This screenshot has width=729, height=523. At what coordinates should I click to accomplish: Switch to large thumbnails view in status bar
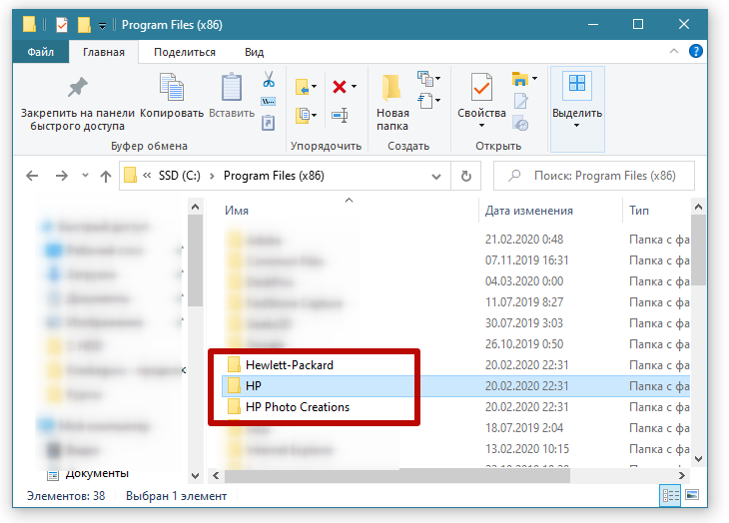point(690,496)
